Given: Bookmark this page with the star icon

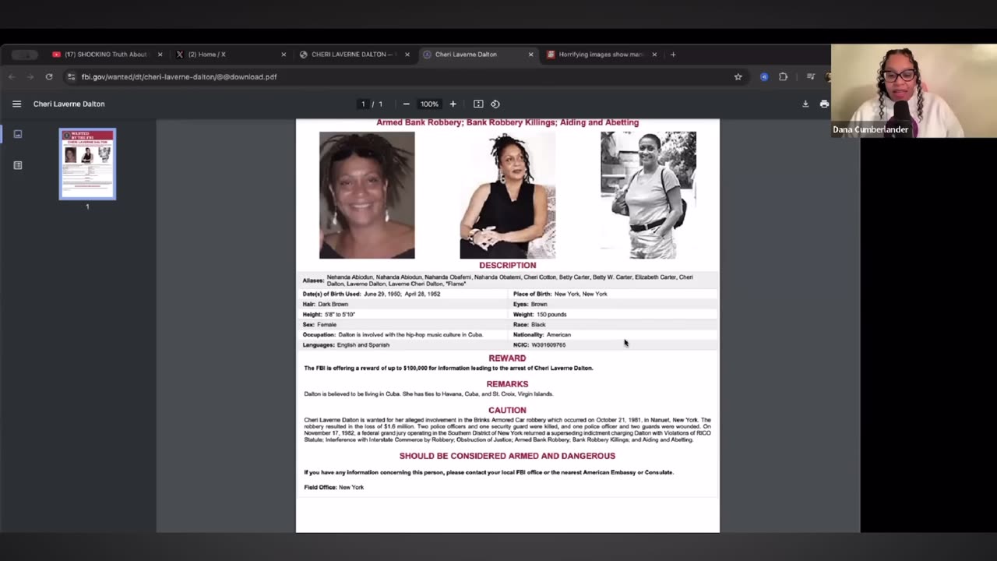Looking at the screenshot, I should (x=738, y=76).
